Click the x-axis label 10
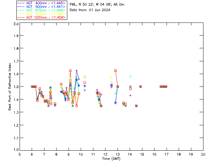 (81, 154)
